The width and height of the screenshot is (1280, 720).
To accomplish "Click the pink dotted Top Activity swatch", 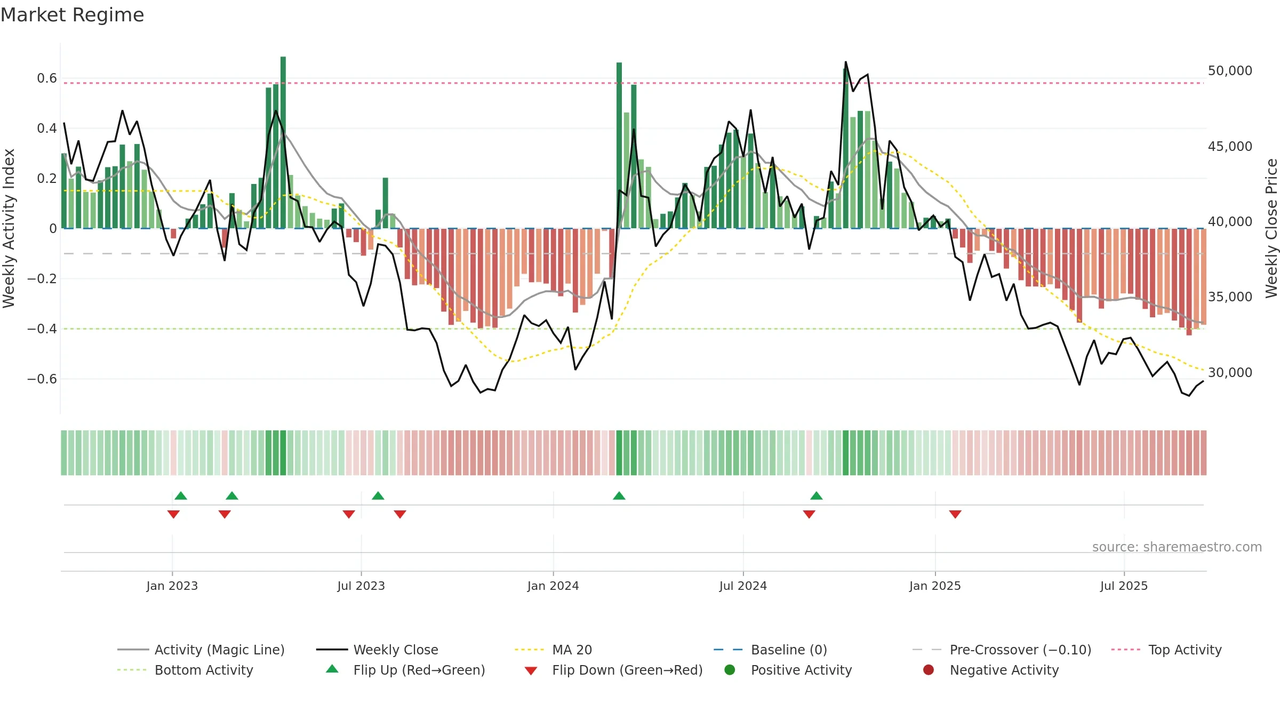I will click(1126, 650).
